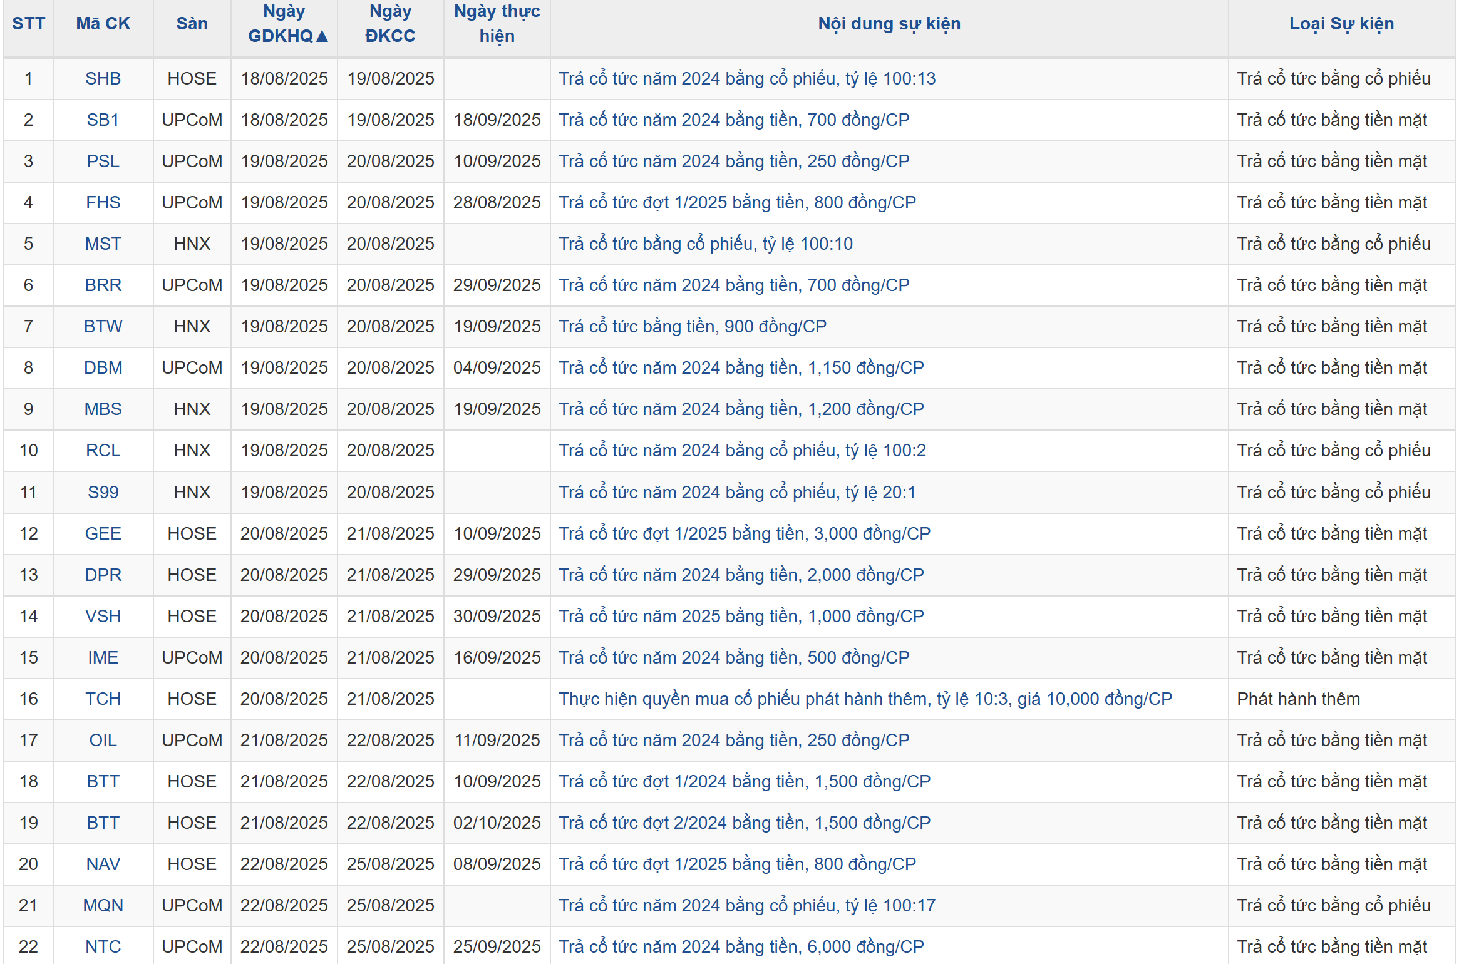Open the SHB stock code link
The image size is (1459, 964).
click(103, 79)
